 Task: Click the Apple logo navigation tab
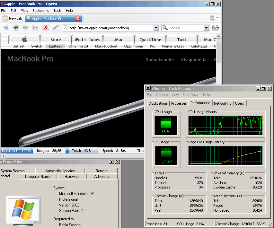point(24,39)
